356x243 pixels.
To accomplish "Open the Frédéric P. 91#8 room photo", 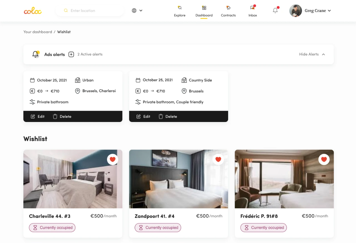I will point(284,179).
